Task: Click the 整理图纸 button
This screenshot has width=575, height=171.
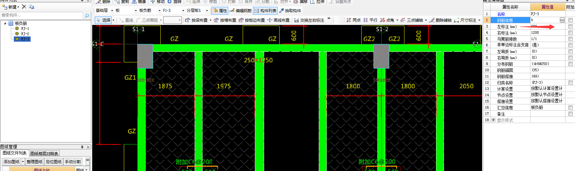Action: (35, 162)
